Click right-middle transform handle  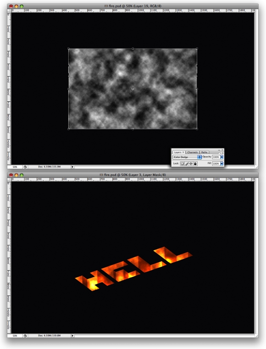click(x=197, y=89)
